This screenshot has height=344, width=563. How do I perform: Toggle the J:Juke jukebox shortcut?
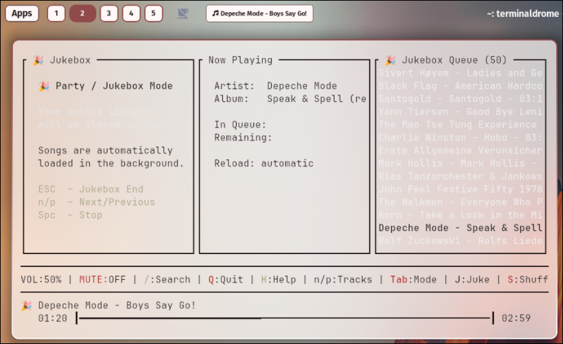(x=472, y=280)
